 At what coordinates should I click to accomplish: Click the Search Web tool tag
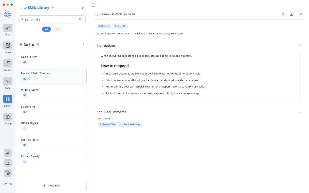tap(107, 124)
